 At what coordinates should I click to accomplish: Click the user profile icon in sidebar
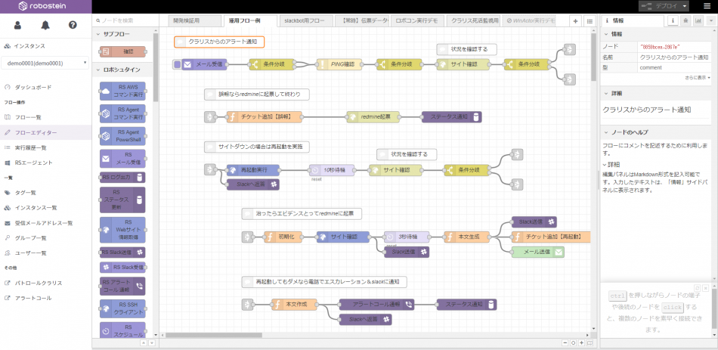17,25
